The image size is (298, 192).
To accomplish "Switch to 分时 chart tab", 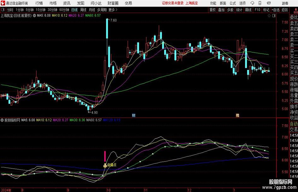I will point(10,10).
